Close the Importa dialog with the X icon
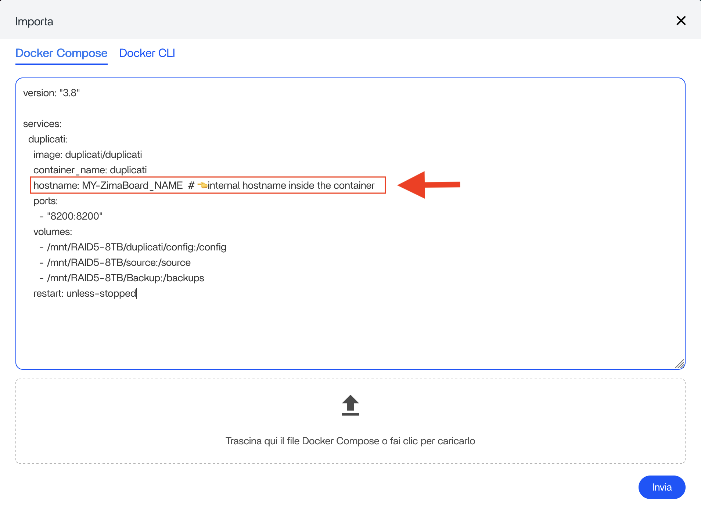Image resolution: width=701 pixels, height=506 pixels. tap(681, 21)
